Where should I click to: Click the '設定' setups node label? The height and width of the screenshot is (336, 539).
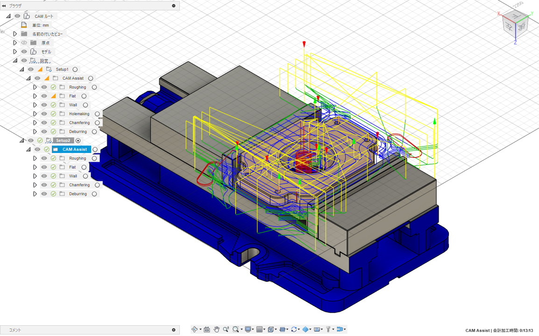pos(44,61)
